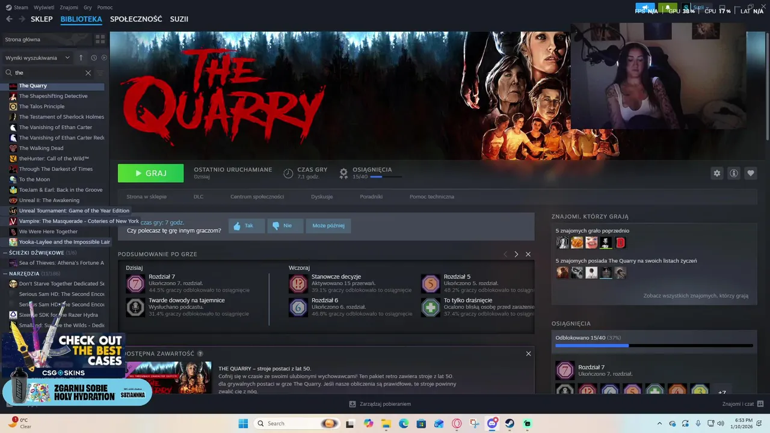Open the game info icon
This screenshot has height=433, width=770.
[x=733, y=173]
